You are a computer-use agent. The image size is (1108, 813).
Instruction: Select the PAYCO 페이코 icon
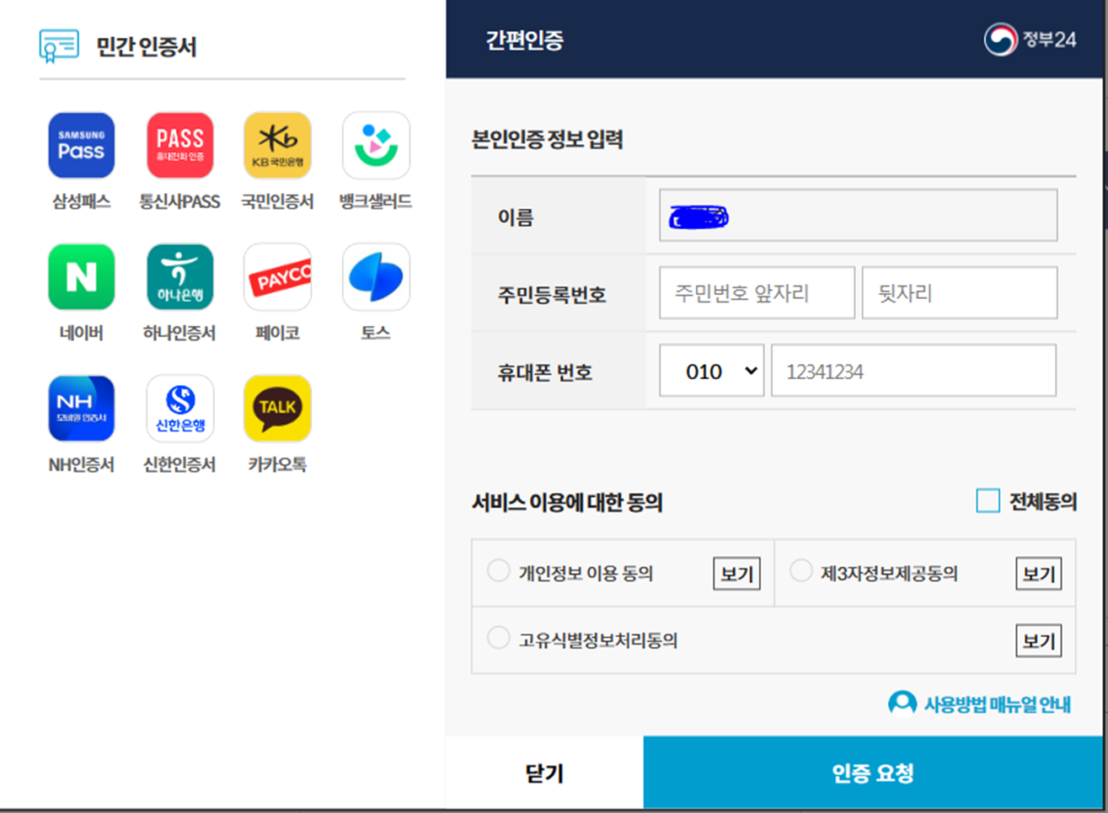pos(277,277)
